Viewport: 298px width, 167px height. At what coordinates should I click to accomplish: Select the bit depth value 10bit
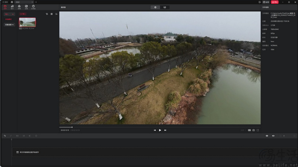pyautogui.click(x=272, y=49)
